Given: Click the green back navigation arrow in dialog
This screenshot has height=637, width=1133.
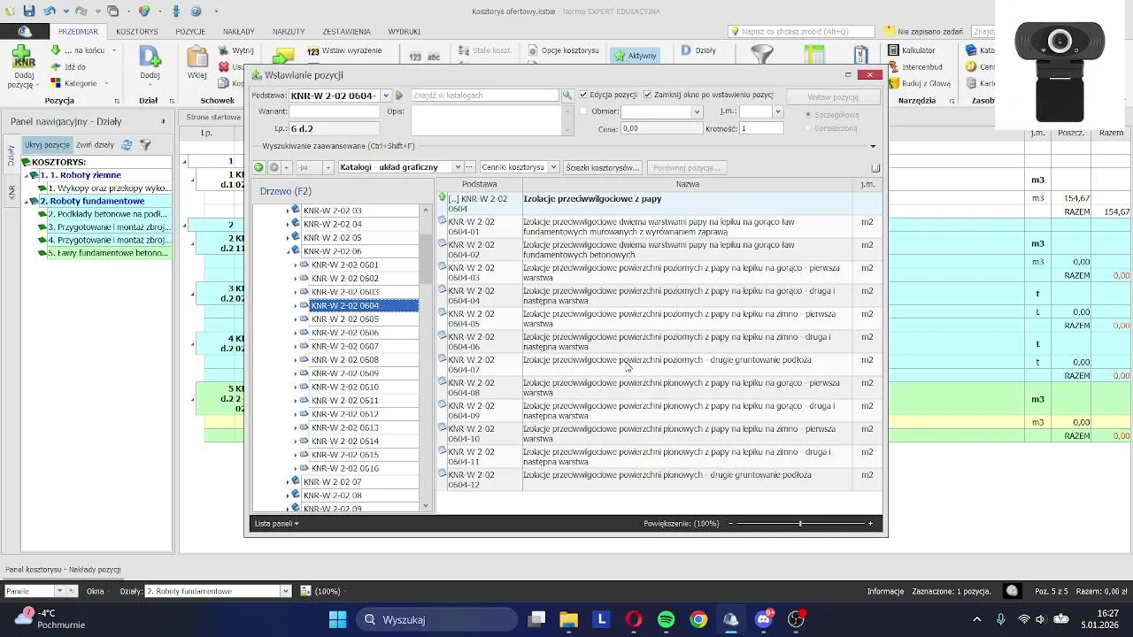Looking at the screenshot, I should [258, 167].
